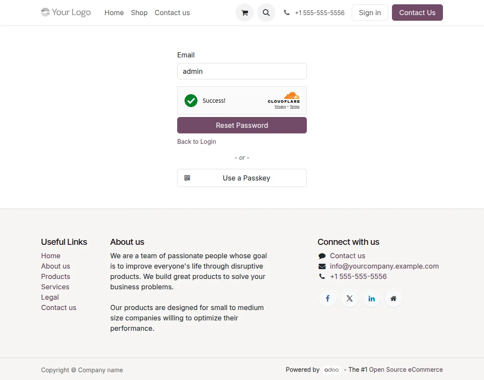Focus the Email input field
The image size is (484, 380).
tap(242, 71)
